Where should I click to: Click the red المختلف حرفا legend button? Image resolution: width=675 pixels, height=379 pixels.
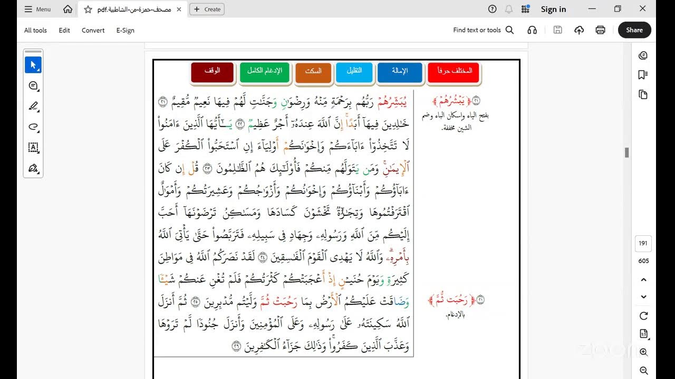pyautogui.click(x=454, y=73)
